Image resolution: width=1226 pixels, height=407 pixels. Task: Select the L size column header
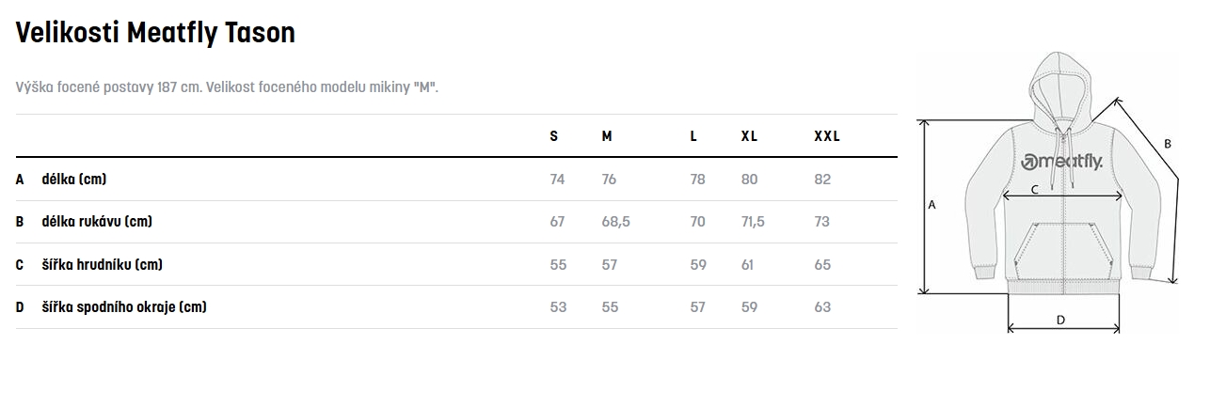tap(693, 136)
